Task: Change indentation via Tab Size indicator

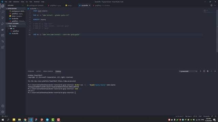Action: [x=188, y=116]
